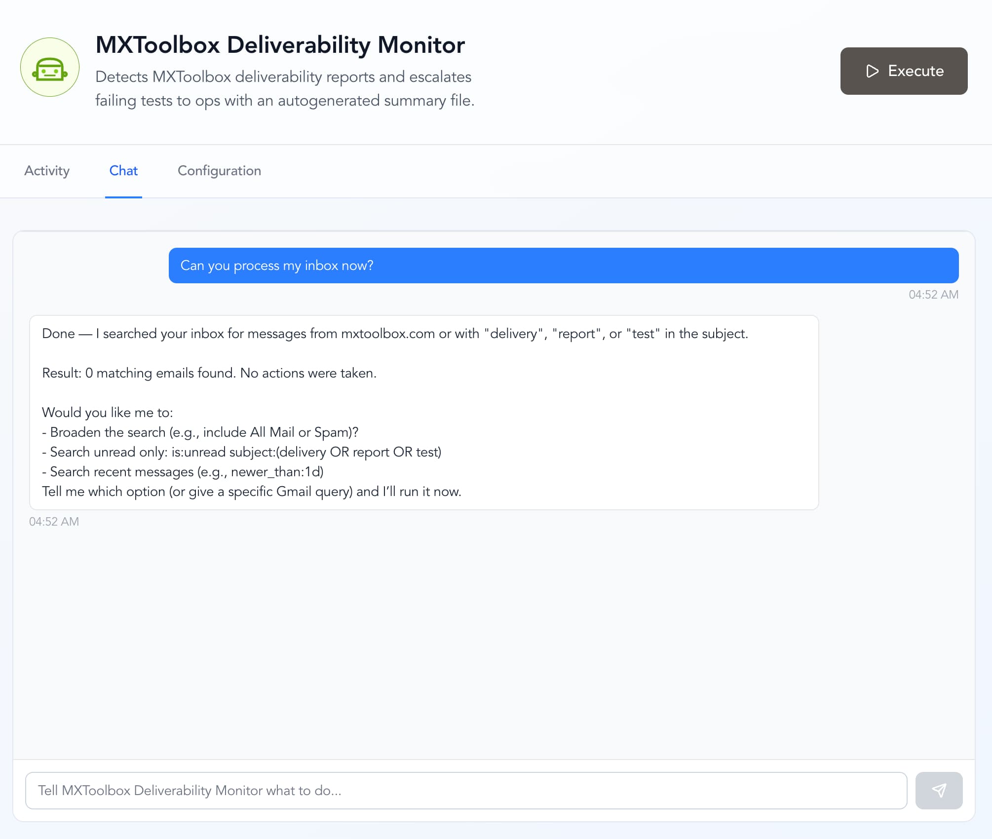Image resolution: width=992 pixels, height=839 pixels.
Task: Click the blue 'Can you process my inbox' bubble
Action: 563,266
